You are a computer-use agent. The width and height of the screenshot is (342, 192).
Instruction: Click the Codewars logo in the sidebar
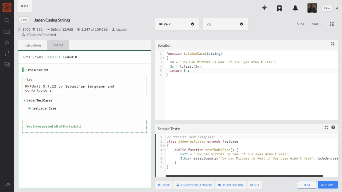(x=7, y=7)
